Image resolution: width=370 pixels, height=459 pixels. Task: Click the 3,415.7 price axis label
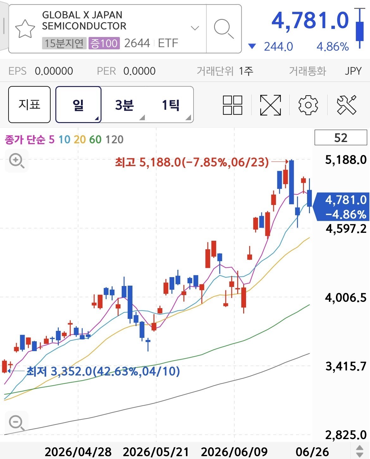pos(346,366)
